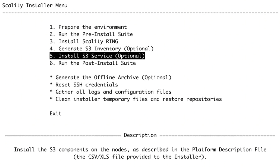Image resolution: width=280 pixels, height=167 pixels.
Task: Pick Generate S3 Inventory (Optional)
Action: click(101, 49)
